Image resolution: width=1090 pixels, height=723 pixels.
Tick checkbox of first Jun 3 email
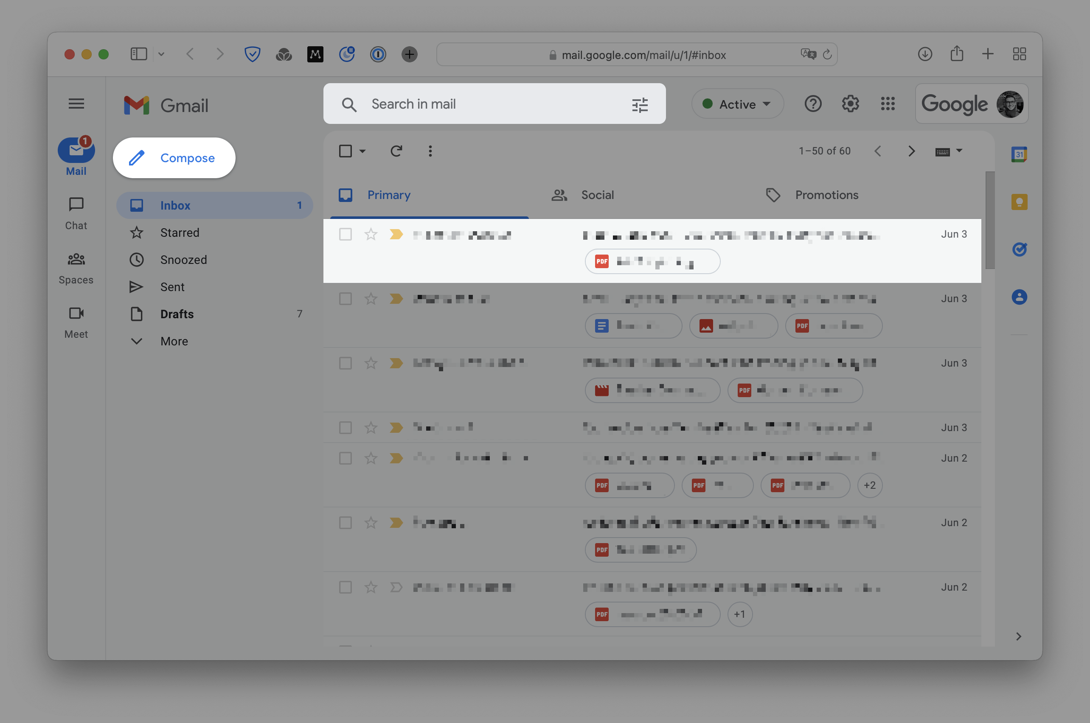pos(346,234)
